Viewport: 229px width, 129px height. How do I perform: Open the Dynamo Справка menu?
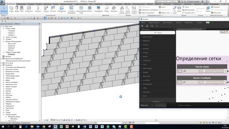coord(199,23)
